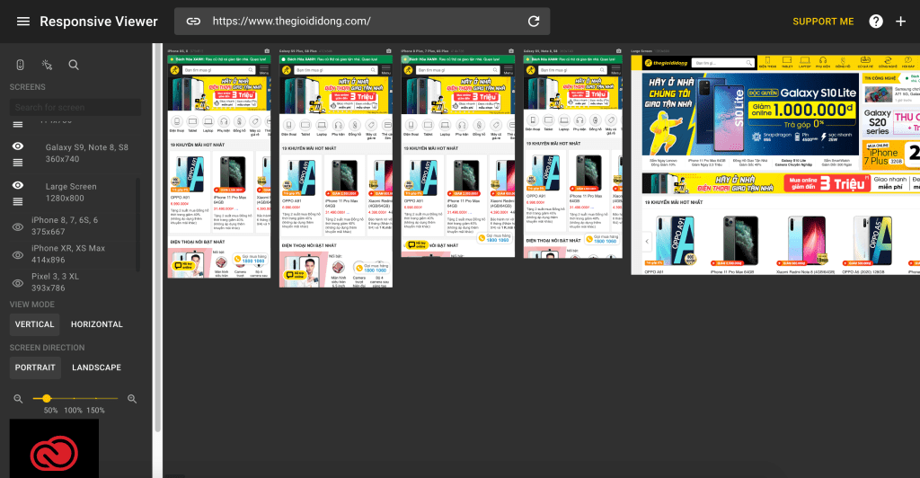
Task: Click the magnifier search icon in sidebar
Action: click(x=74, y=65)
